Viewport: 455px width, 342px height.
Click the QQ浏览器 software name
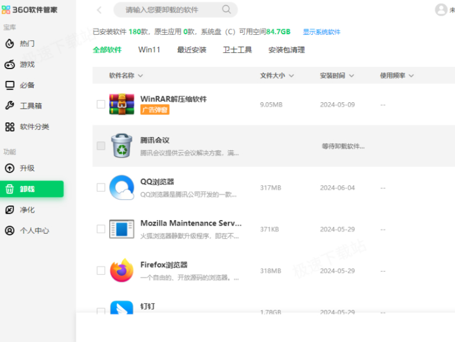(157, 182)
